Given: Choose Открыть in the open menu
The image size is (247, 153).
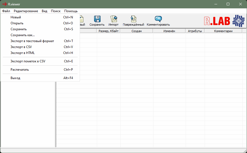Looking at the screenshot, I should 17,23.
